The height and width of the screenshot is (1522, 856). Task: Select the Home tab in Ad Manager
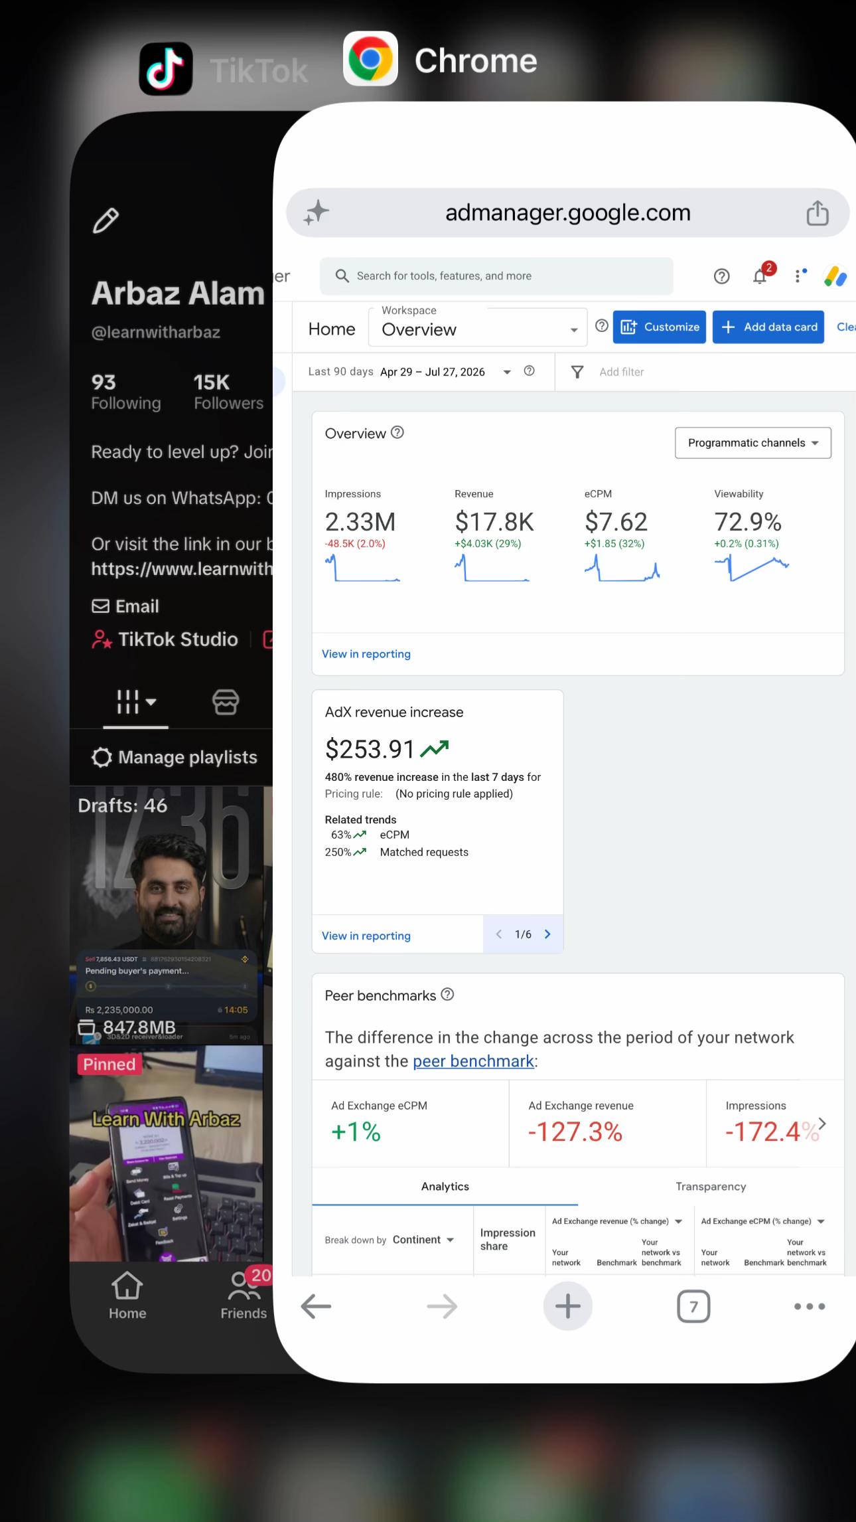pos(332,329)
